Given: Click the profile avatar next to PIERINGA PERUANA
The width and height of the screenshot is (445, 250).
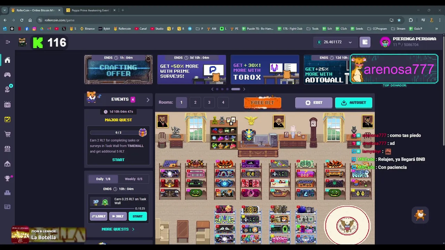Looking at the screenshot, I should 385,42.
